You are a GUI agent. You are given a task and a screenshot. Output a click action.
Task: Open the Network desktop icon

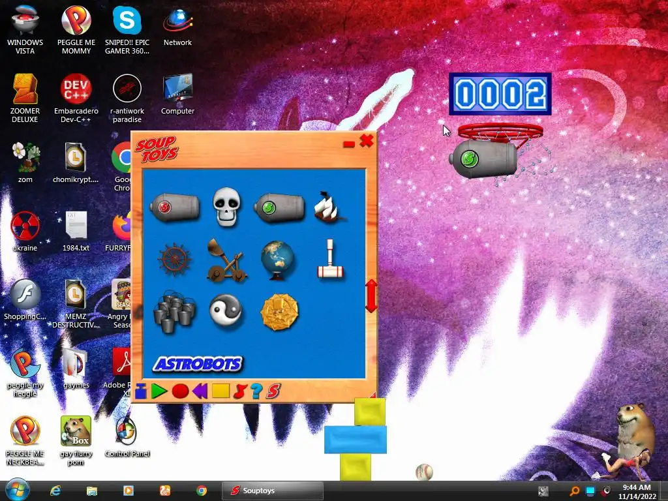point(177,26)
